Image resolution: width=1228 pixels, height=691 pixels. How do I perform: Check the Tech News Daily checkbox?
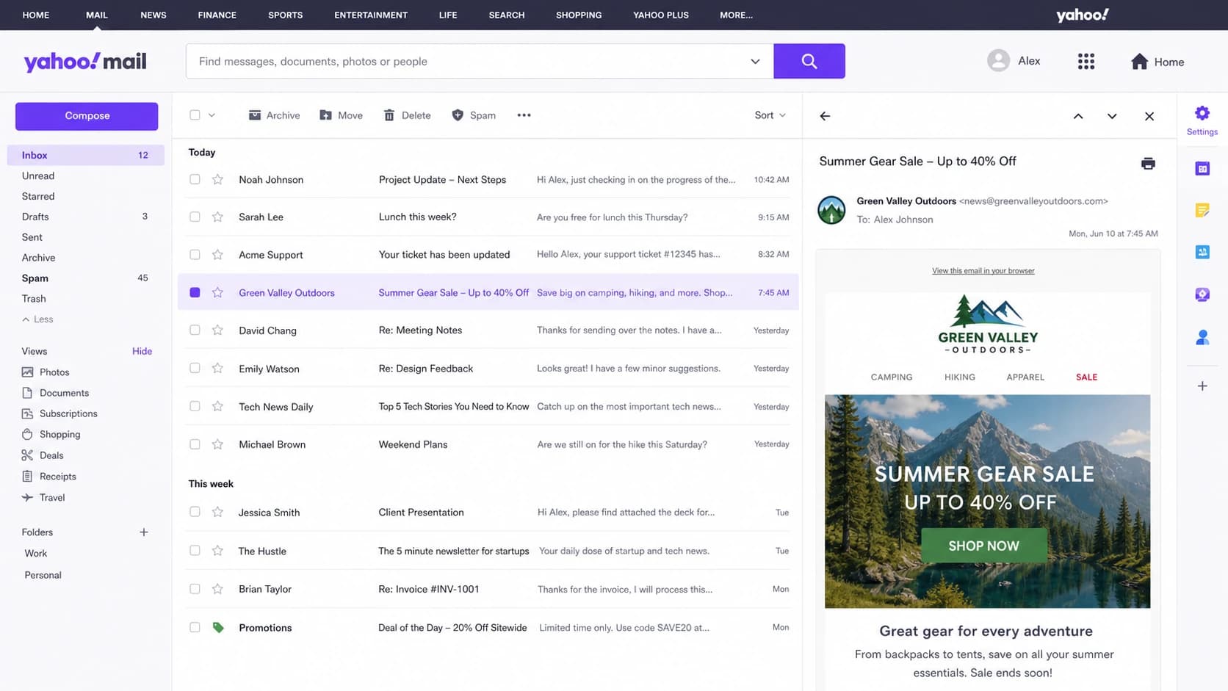[x=195, y=406]
